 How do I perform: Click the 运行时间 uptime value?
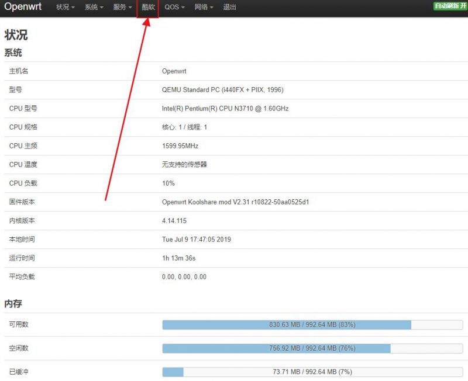[178, 258]
